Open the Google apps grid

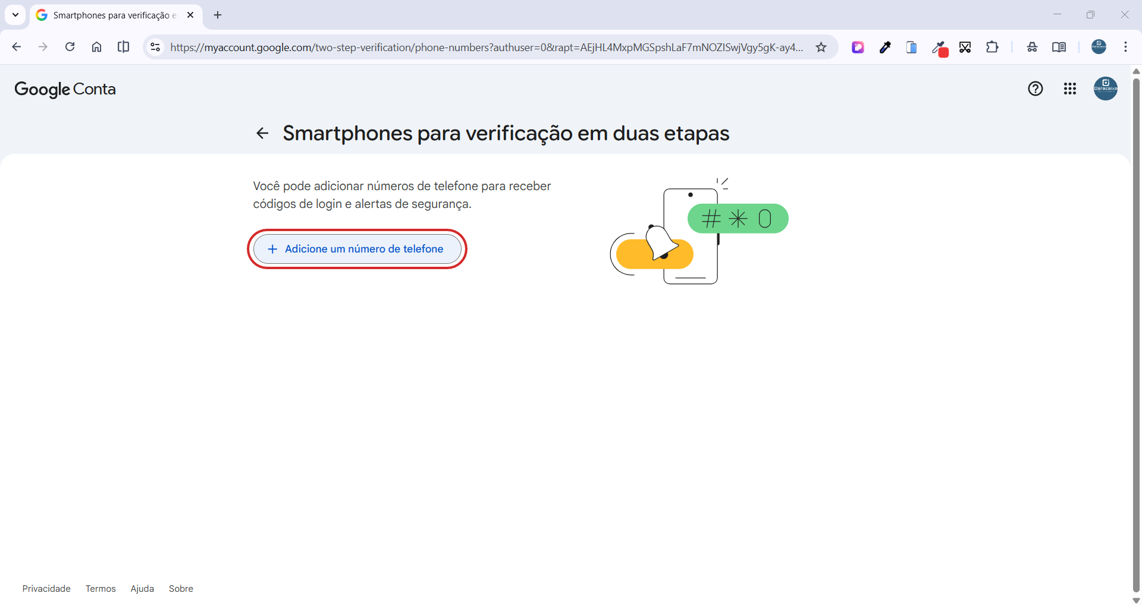[1070, 89]
